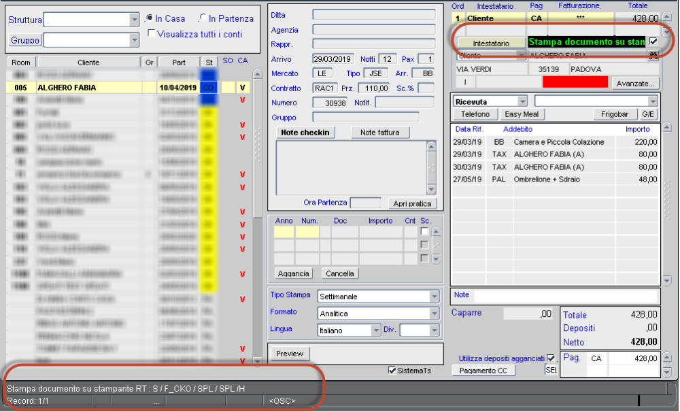
Task: Click the down scroll arrow on orders panel
Action: [667, 32]
